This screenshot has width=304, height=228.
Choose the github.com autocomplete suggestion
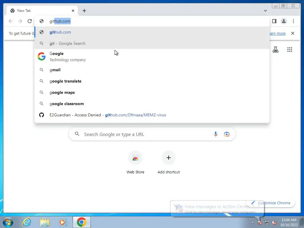pyautogui.click(x=152, y=32)
